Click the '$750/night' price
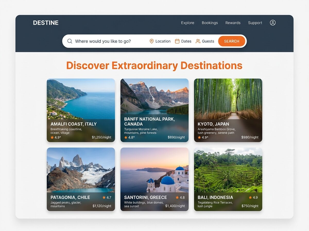The width and height of the screenshot is (309, 231). click(250, 206)
